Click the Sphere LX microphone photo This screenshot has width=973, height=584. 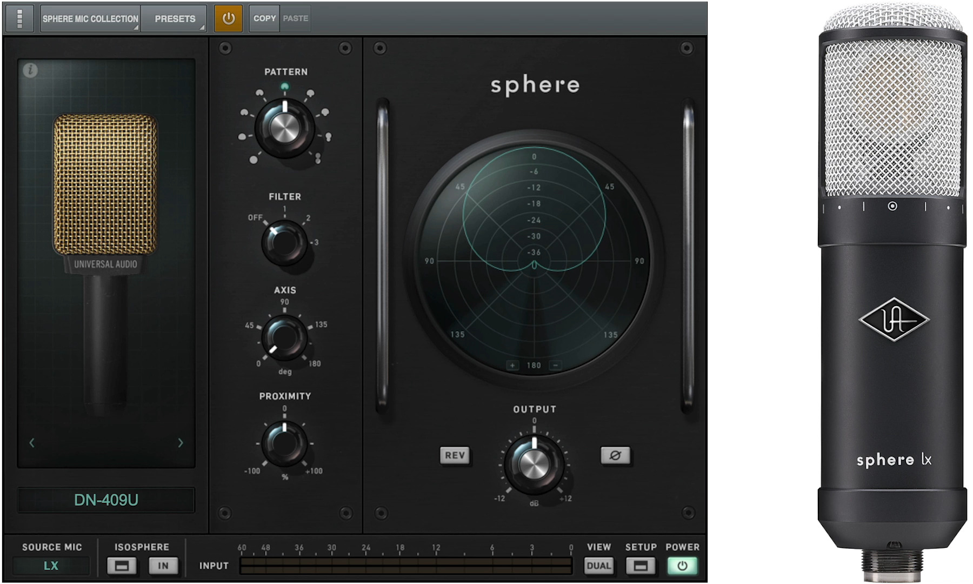[892, 292]
